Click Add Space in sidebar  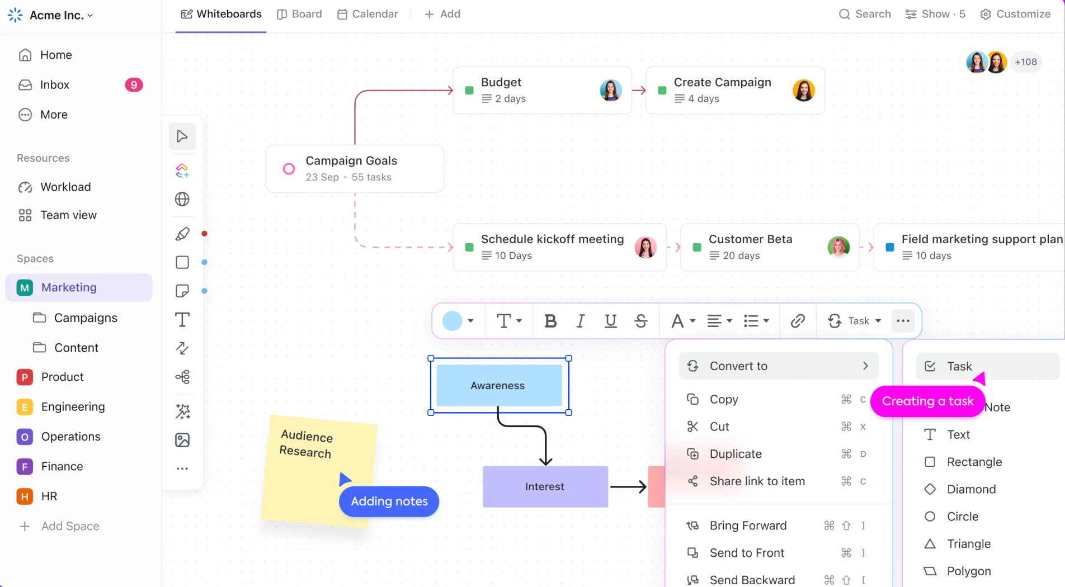click(59, 527)
